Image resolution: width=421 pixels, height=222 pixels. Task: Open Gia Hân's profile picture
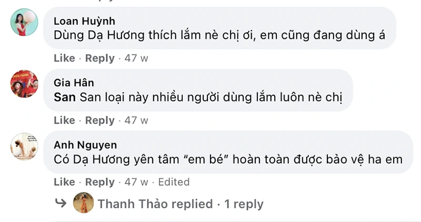pos(24,84)
